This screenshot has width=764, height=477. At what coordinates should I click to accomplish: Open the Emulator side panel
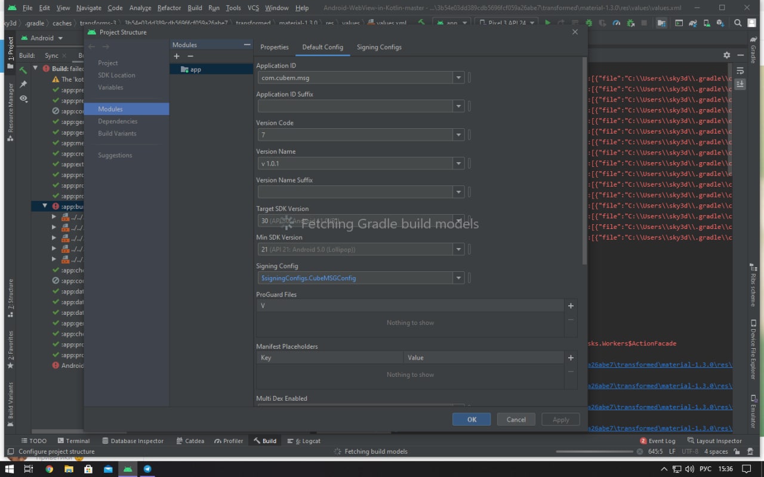click(753, 411)
